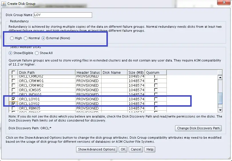Viewport: 232px width, 161px height.
Task: Click scrollbar down arrow in disk list
Action: point(220,110)
